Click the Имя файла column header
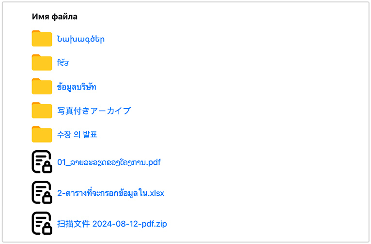The width and height of the screenshot is (371, 244). [x=55, y=17]
